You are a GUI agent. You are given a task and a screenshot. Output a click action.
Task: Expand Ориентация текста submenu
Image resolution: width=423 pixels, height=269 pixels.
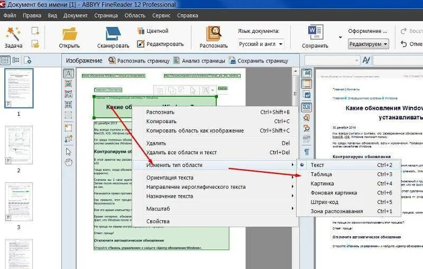215,178
